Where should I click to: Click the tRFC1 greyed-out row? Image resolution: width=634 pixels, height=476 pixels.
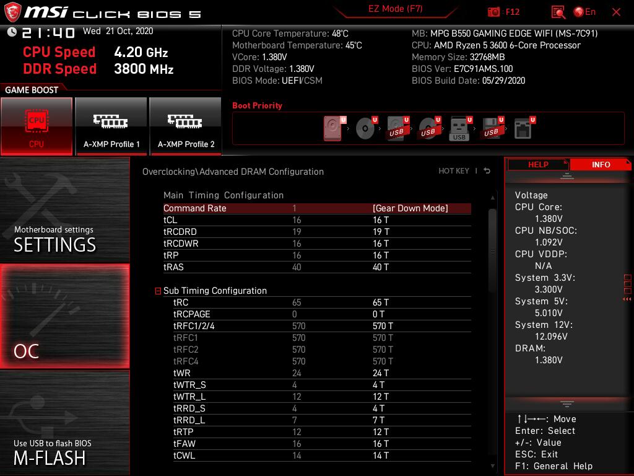[322, 338]
